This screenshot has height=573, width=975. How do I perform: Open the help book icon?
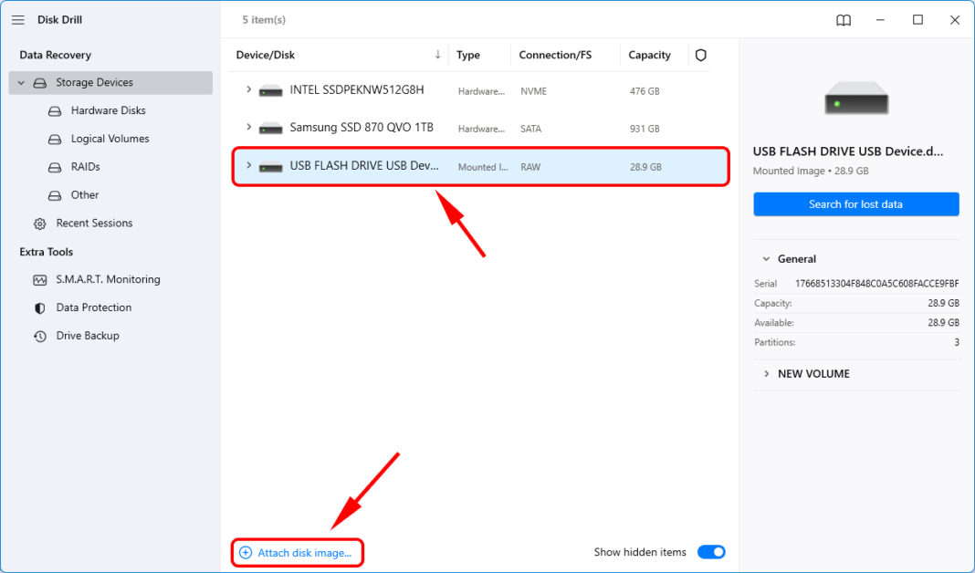pos(844,20)
